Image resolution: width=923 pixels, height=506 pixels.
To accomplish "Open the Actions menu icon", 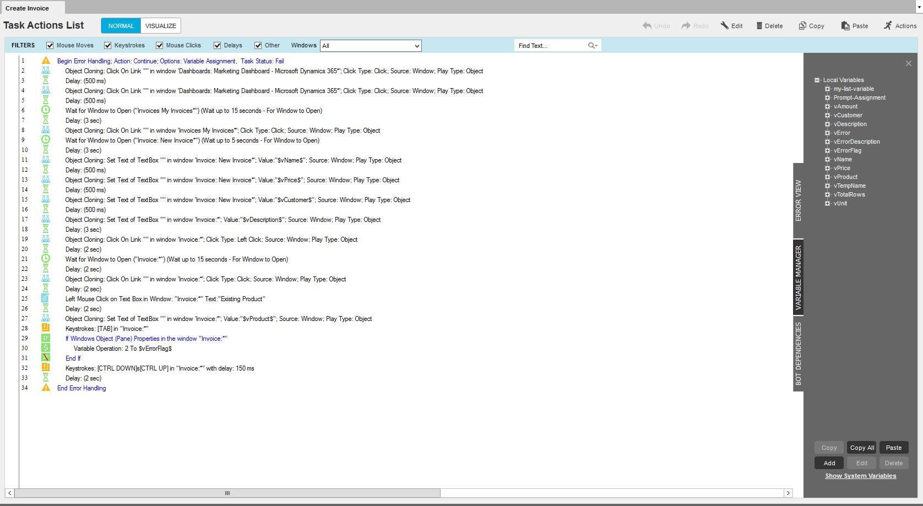I will pyautogui.click(x=888, y=26).
